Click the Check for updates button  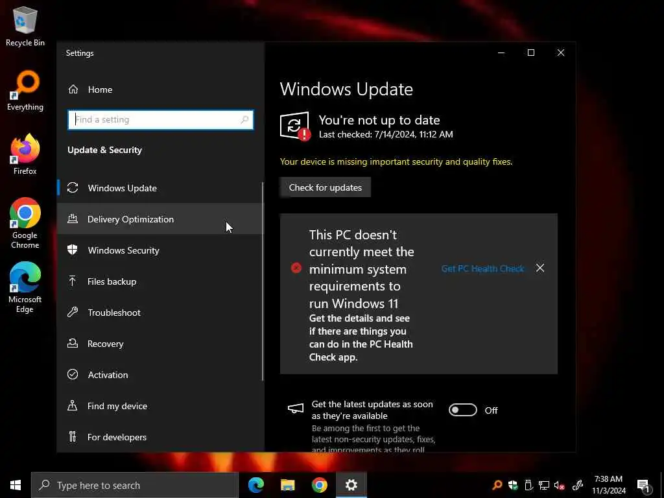[x=326, y=187]
